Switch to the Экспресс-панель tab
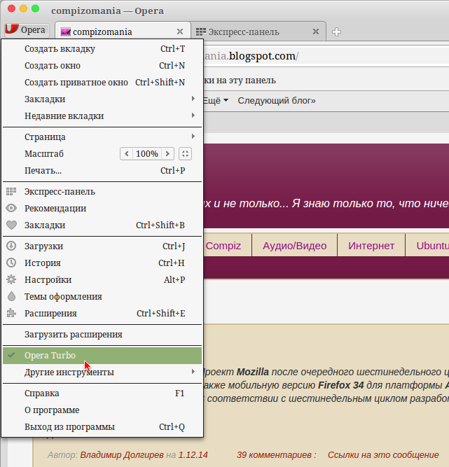 [x=258, y=32]
